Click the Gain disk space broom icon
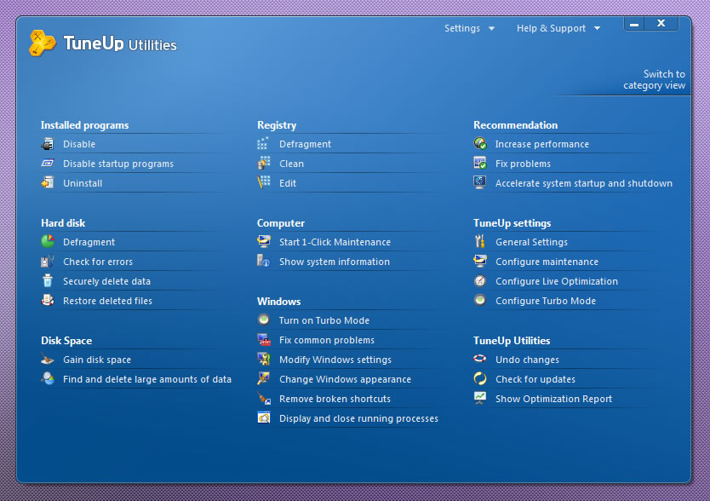710x501 pixels. click(x=48, y=360)
